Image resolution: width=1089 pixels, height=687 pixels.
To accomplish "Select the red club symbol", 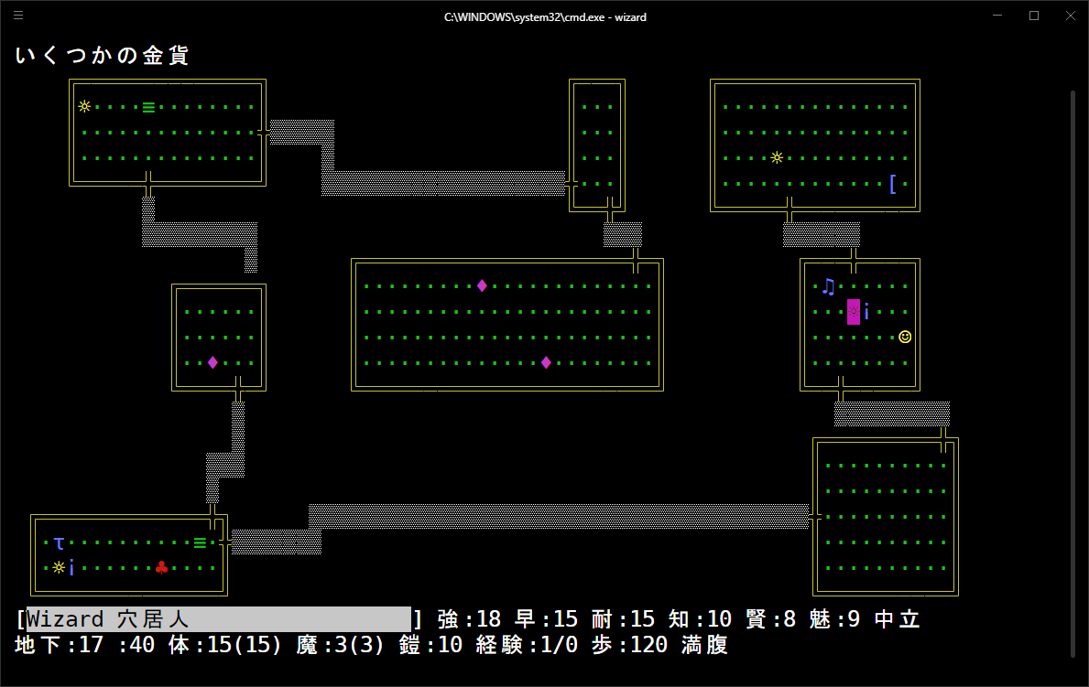I will pos(162,568).
